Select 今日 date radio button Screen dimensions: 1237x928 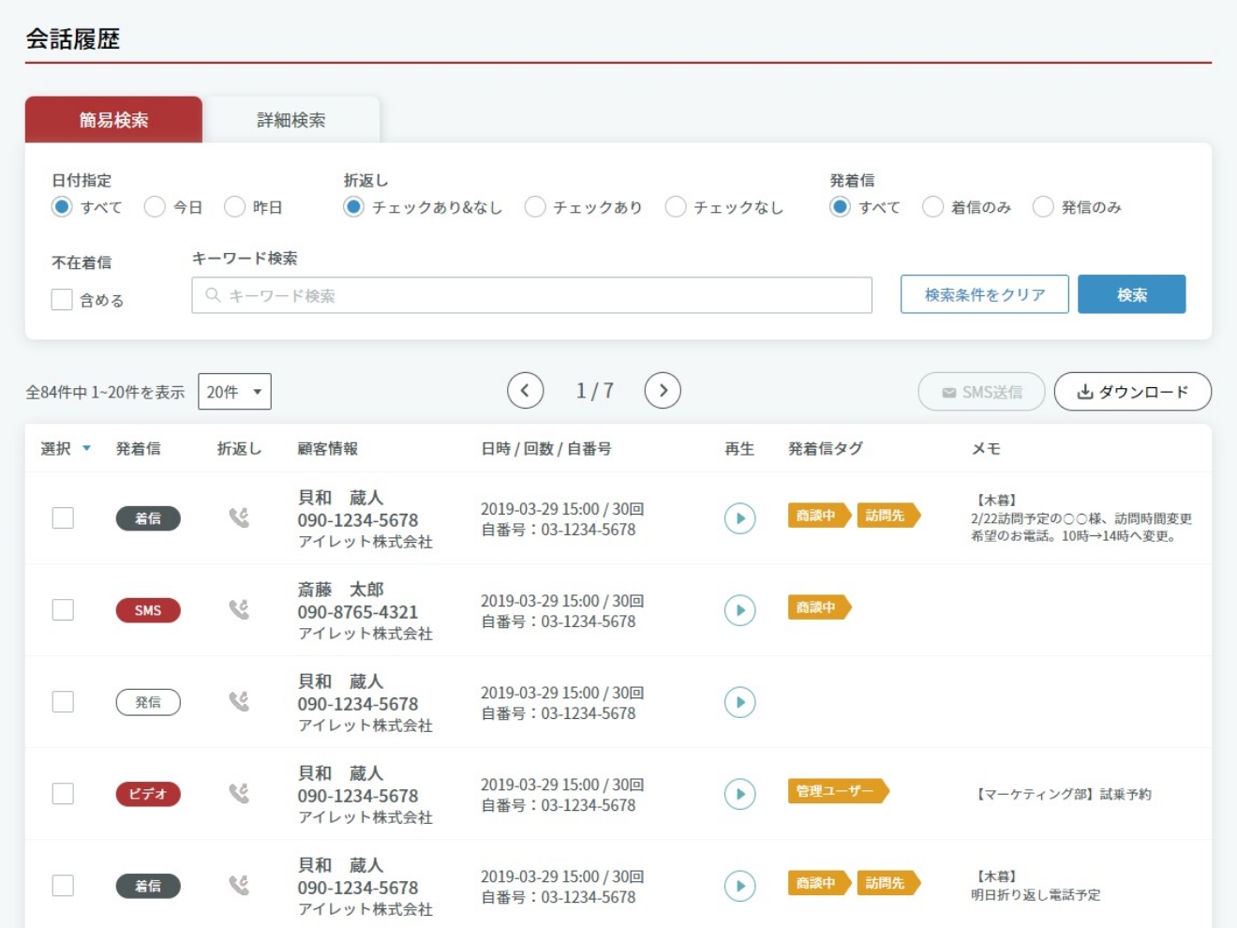[155, 207]
